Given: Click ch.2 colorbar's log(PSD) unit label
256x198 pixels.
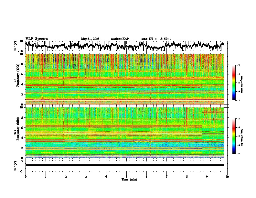Looking at the screenshot, I should pos(242,137).
